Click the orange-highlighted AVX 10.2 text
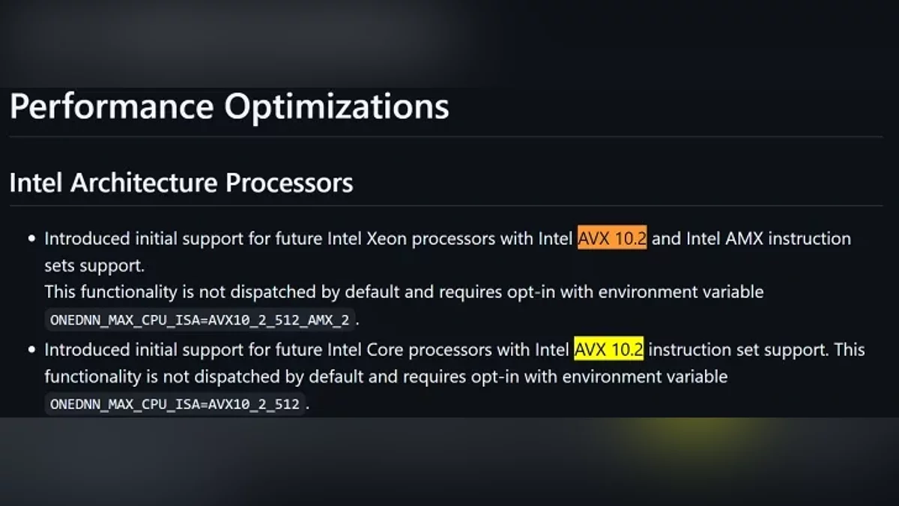The height and width of the screenshot is (506, 899). pos(612,239)
